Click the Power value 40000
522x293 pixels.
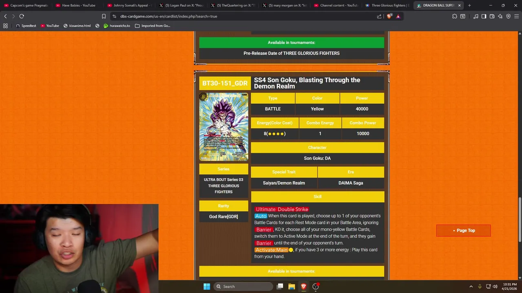tap(362, 109)
